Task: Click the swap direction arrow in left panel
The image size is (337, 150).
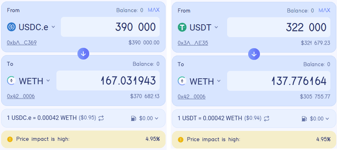Action: click(x=83, y=54)
